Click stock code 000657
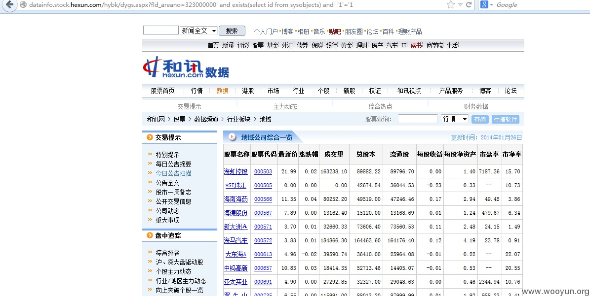This screenshot has height=296, width=590. [263, 268]
